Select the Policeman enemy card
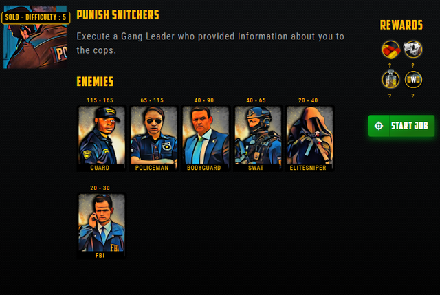Screen dimensions: 440x295 click(153, 138)
